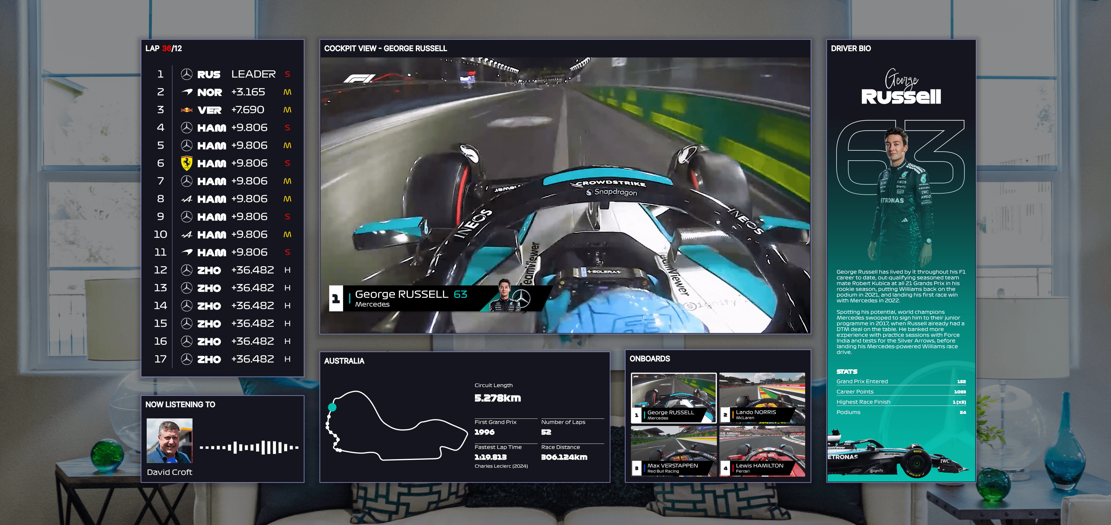Click the Ferrari shield in position 6
The image size is (1111, 525).
tap(186, 163)
